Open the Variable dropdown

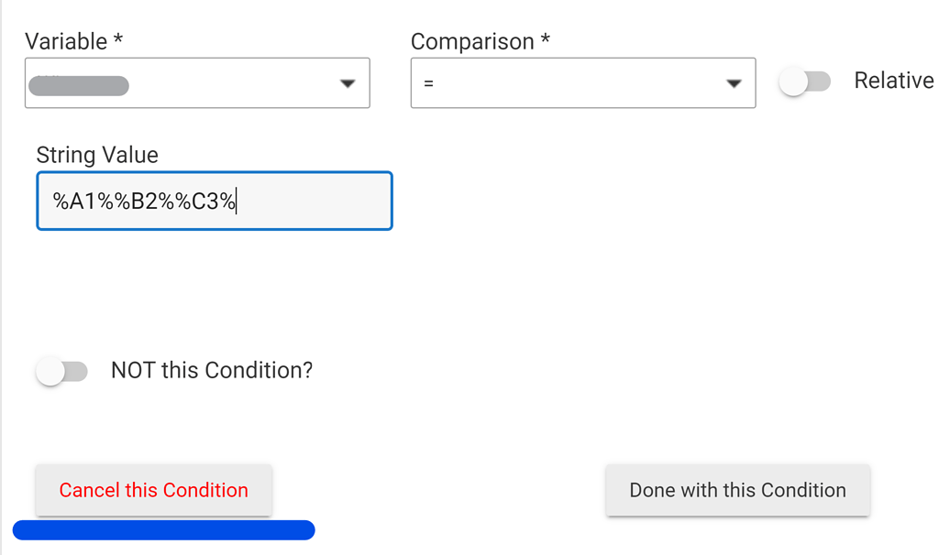click(197, 83)
